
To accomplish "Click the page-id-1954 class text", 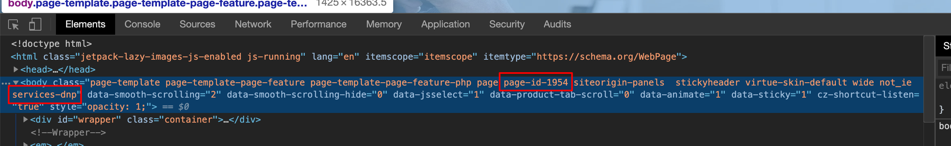I will pos(536,82).
